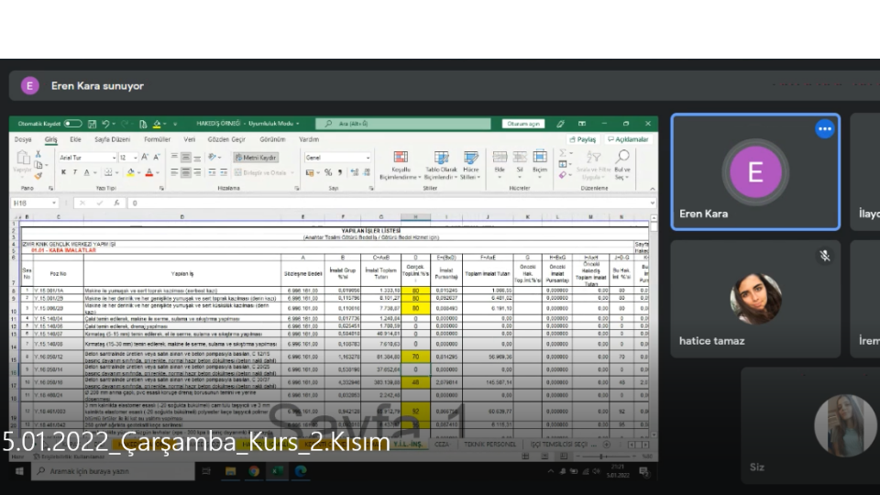Open the Dosya menu tab

(23, 139)
